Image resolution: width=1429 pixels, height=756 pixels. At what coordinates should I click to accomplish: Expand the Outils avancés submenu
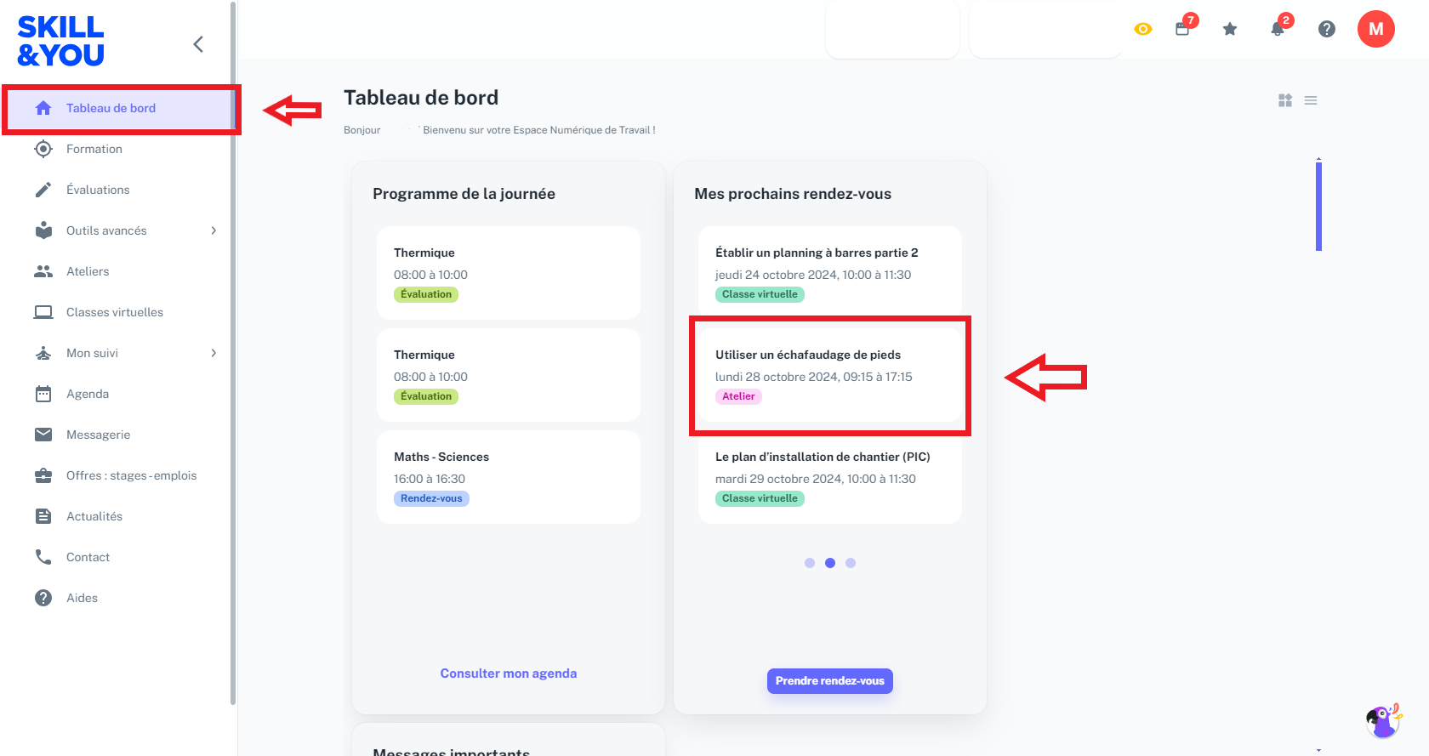[213, 230]
